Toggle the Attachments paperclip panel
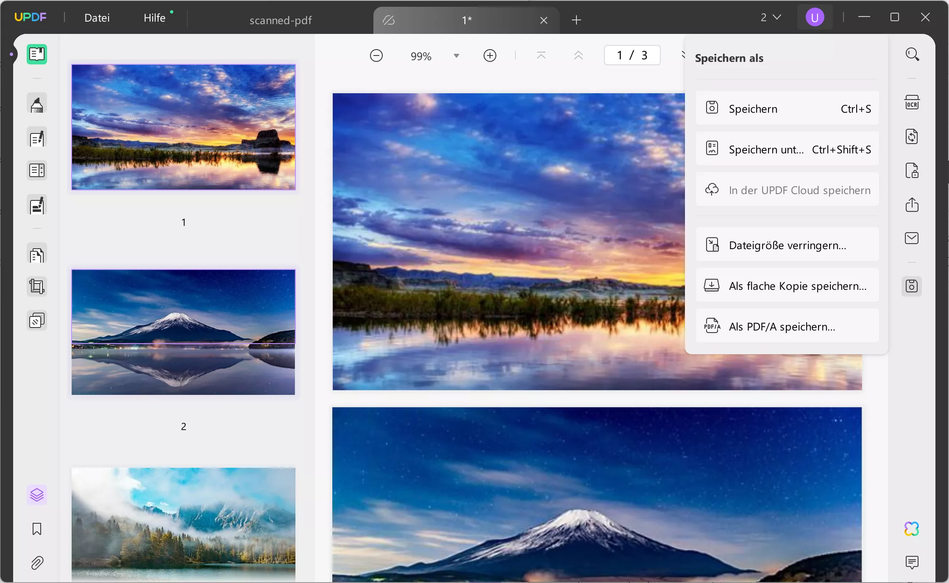 37,563
